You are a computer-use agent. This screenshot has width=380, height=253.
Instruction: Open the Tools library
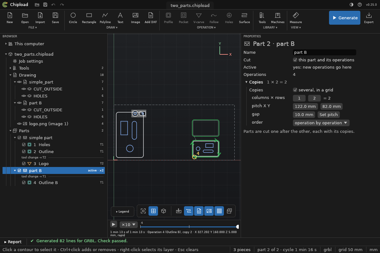(262, 18)
